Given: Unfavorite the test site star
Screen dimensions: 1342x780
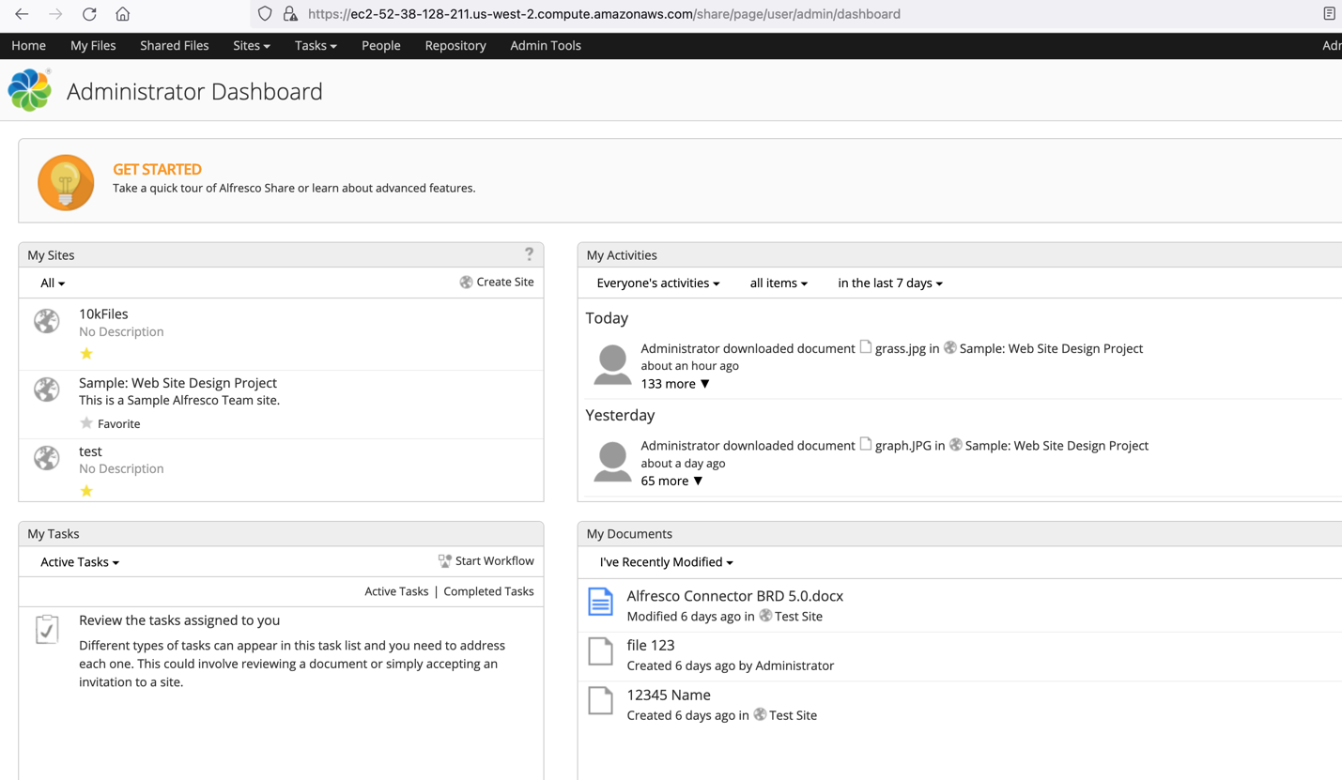Looking at the screenshot, I should (x=86, y=491).
